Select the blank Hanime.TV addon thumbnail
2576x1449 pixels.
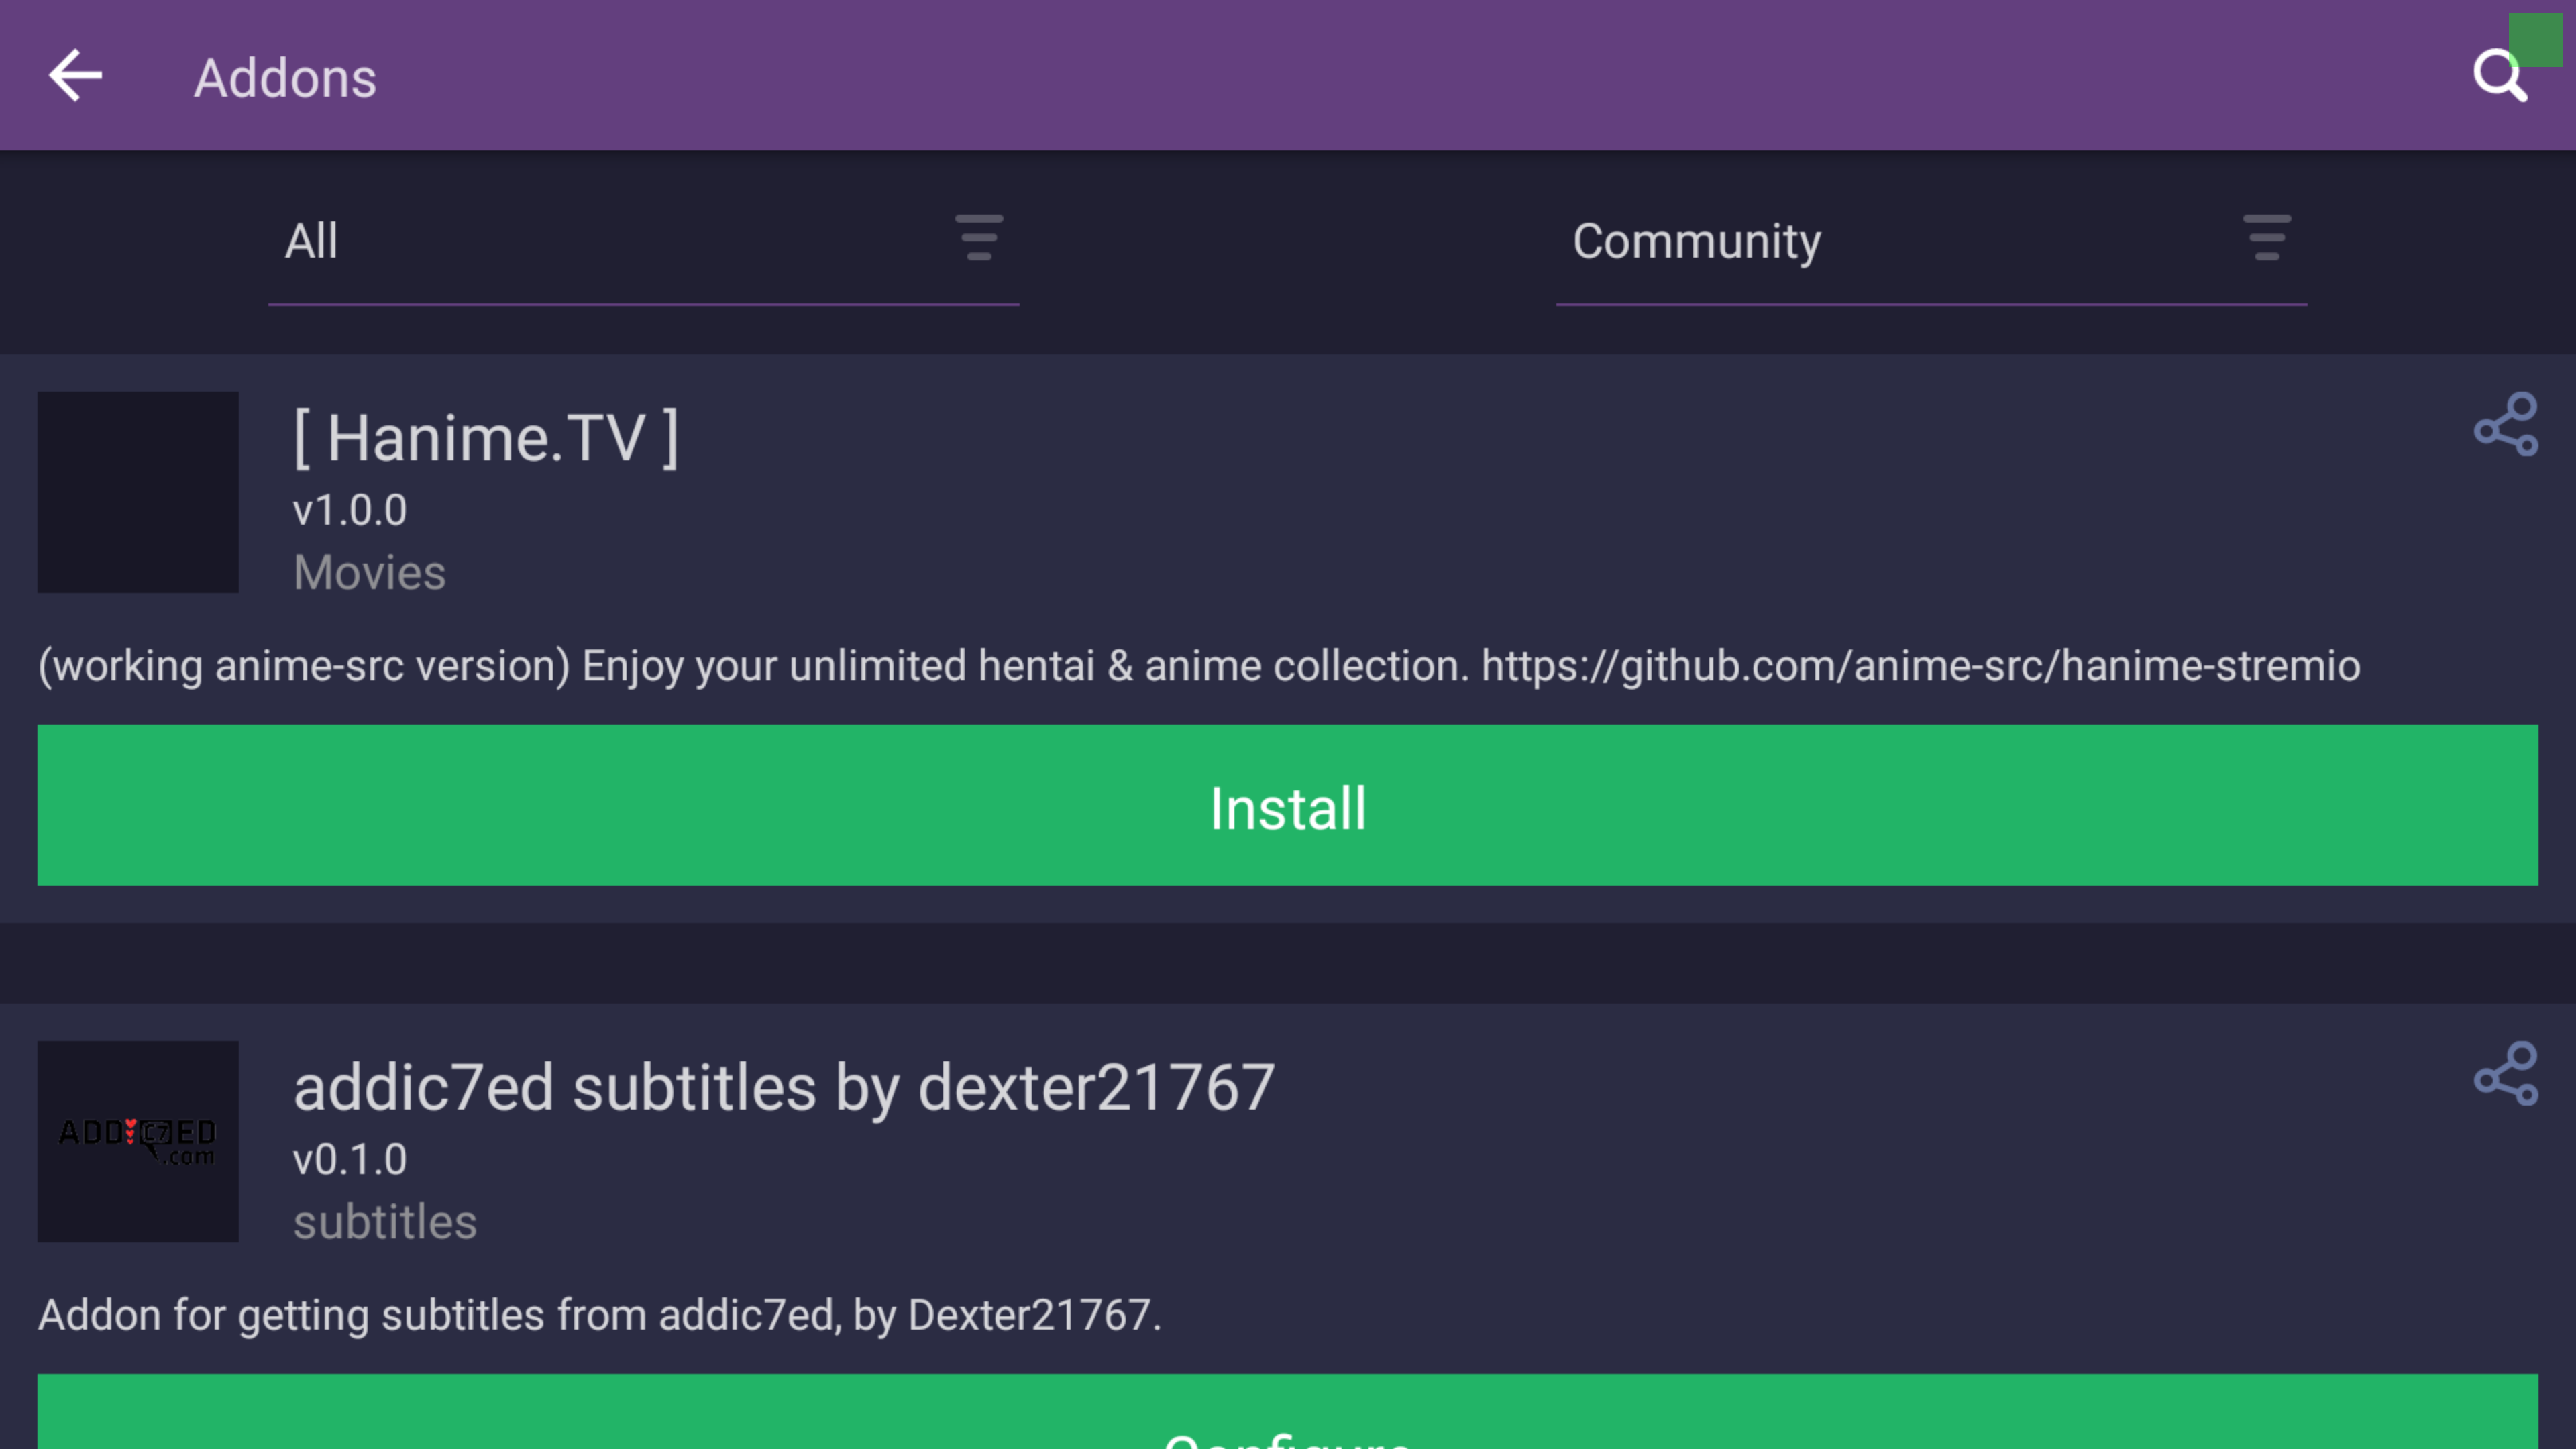click(138, 492)
